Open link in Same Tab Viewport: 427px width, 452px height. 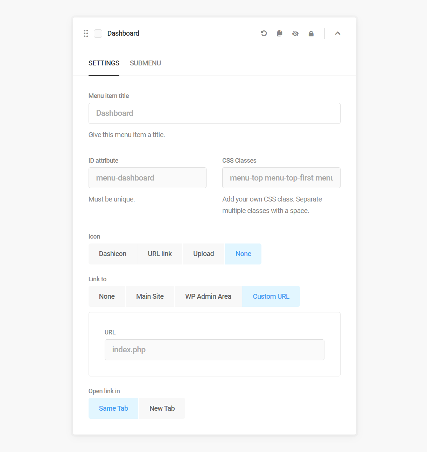pos(113,408)
